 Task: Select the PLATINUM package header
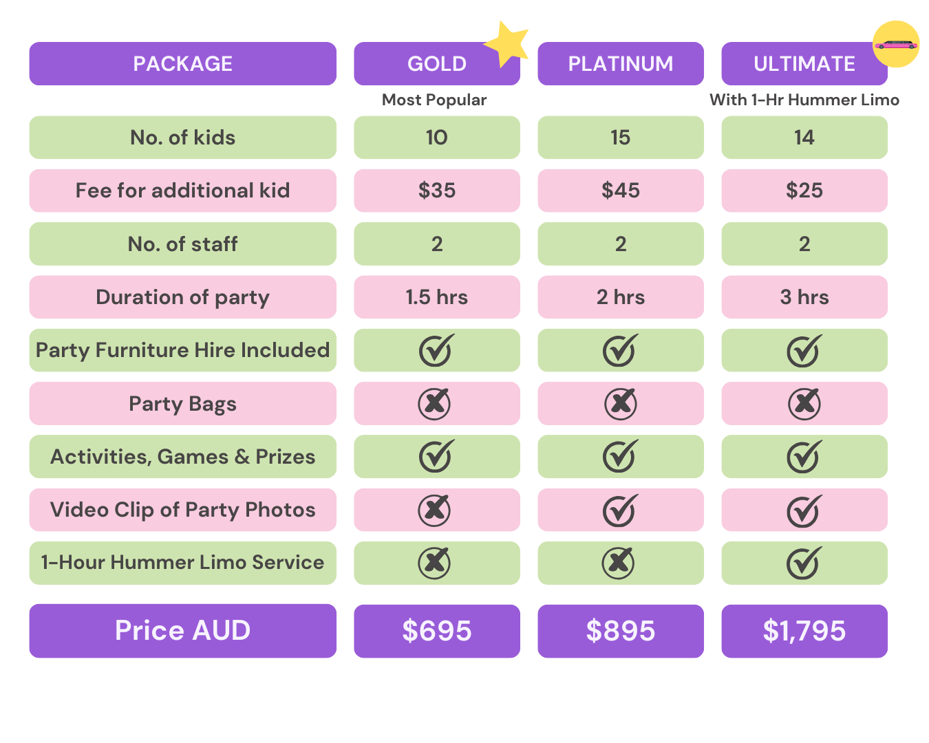[x=621, y=64]
